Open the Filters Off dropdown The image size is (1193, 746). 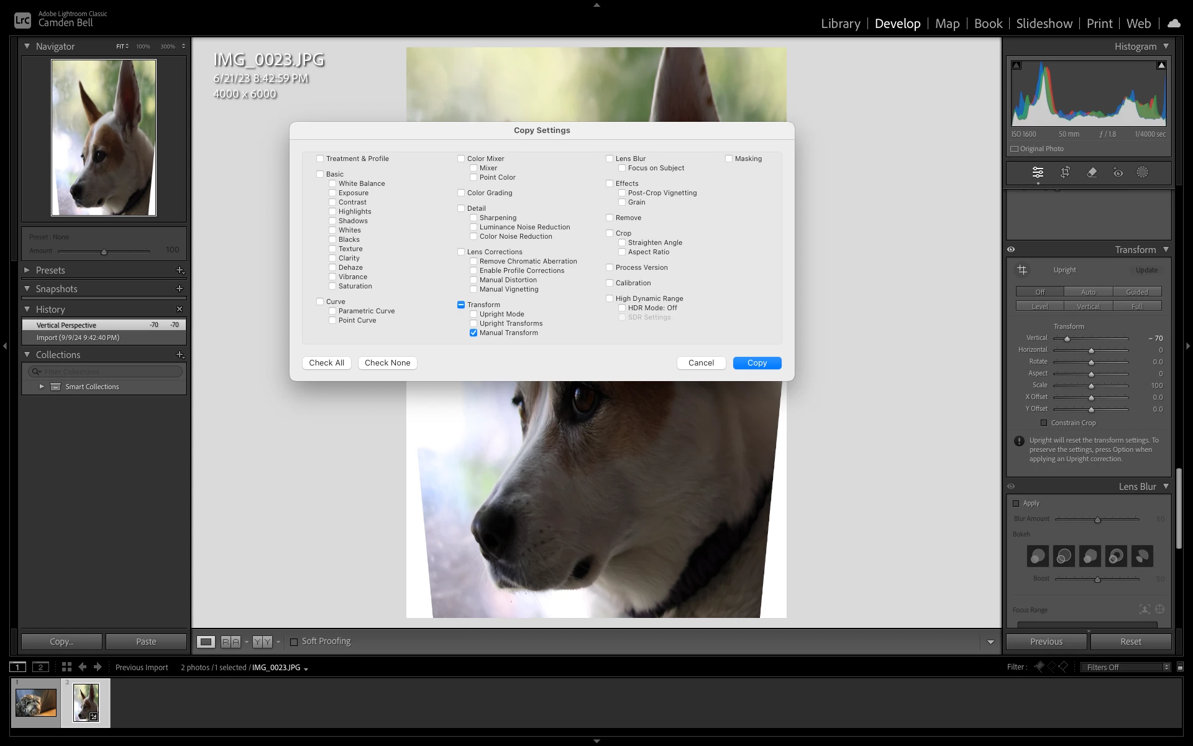click(1125, 667)
